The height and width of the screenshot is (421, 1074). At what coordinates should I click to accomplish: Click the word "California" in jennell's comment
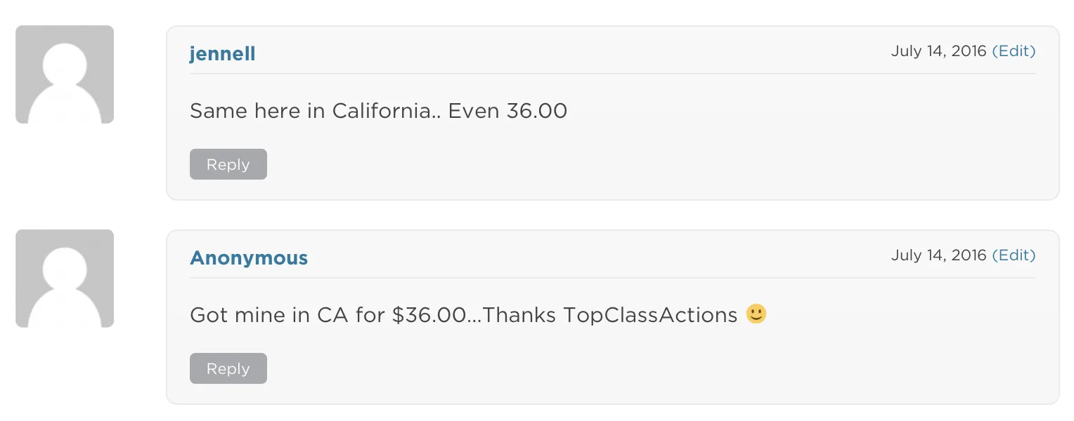click(383, 111)
